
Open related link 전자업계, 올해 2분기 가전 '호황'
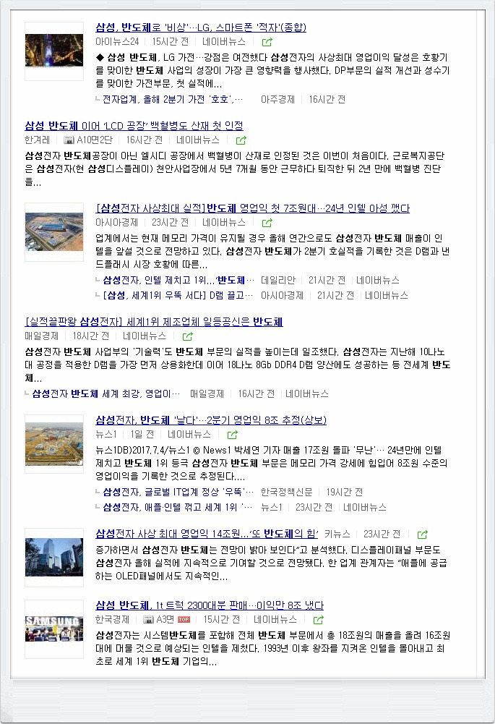[x=173, y=100]
